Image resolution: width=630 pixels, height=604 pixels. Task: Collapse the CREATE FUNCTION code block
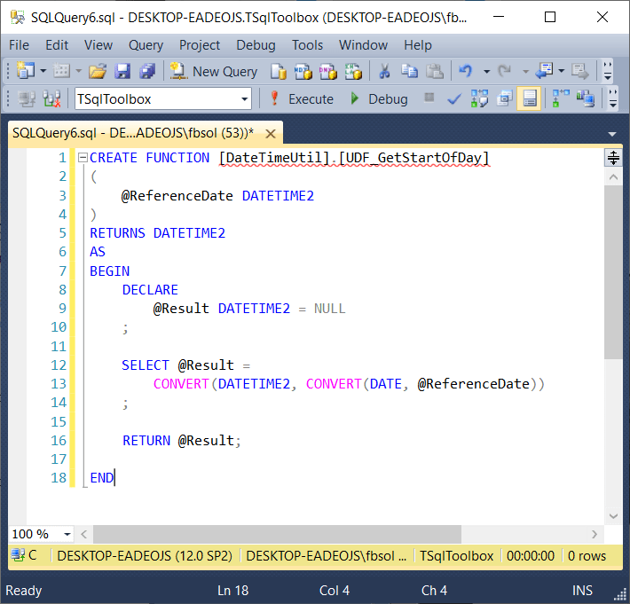pos(83,157)
